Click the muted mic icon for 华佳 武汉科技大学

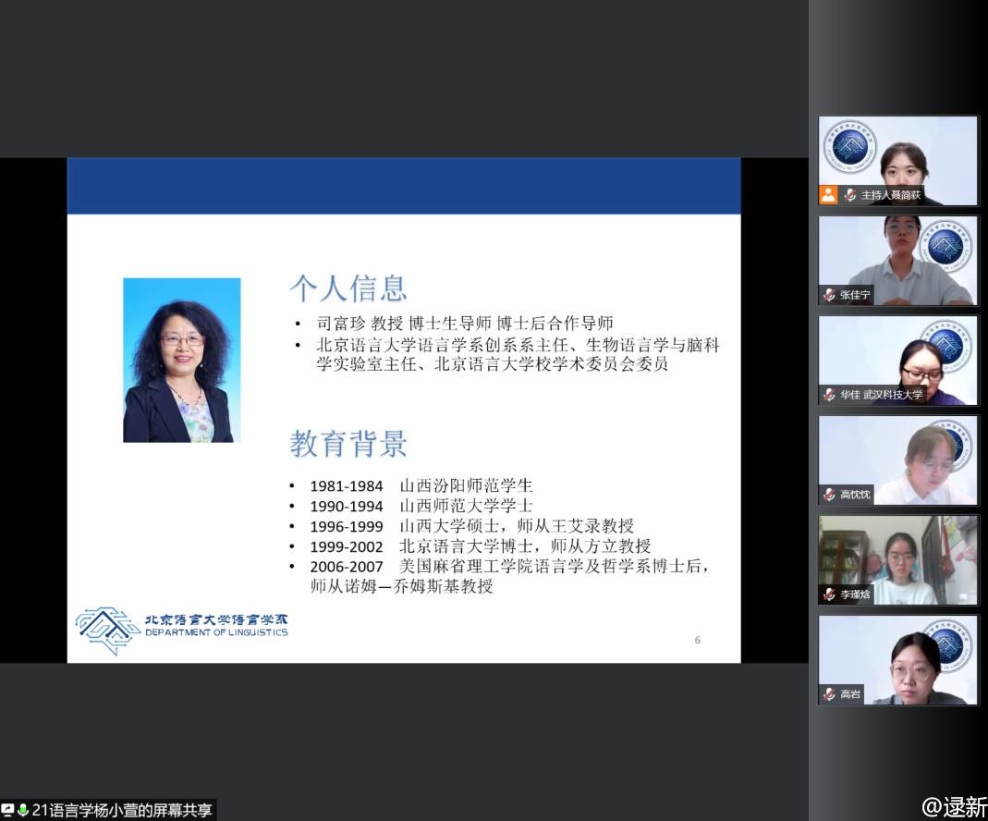coord(829,395)
